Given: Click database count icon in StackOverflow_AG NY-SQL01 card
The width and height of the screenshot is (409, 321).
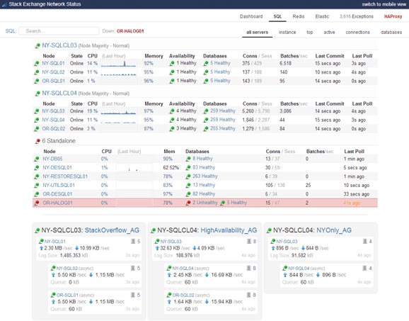Looking at the screenshot, I should click(133, 242).
